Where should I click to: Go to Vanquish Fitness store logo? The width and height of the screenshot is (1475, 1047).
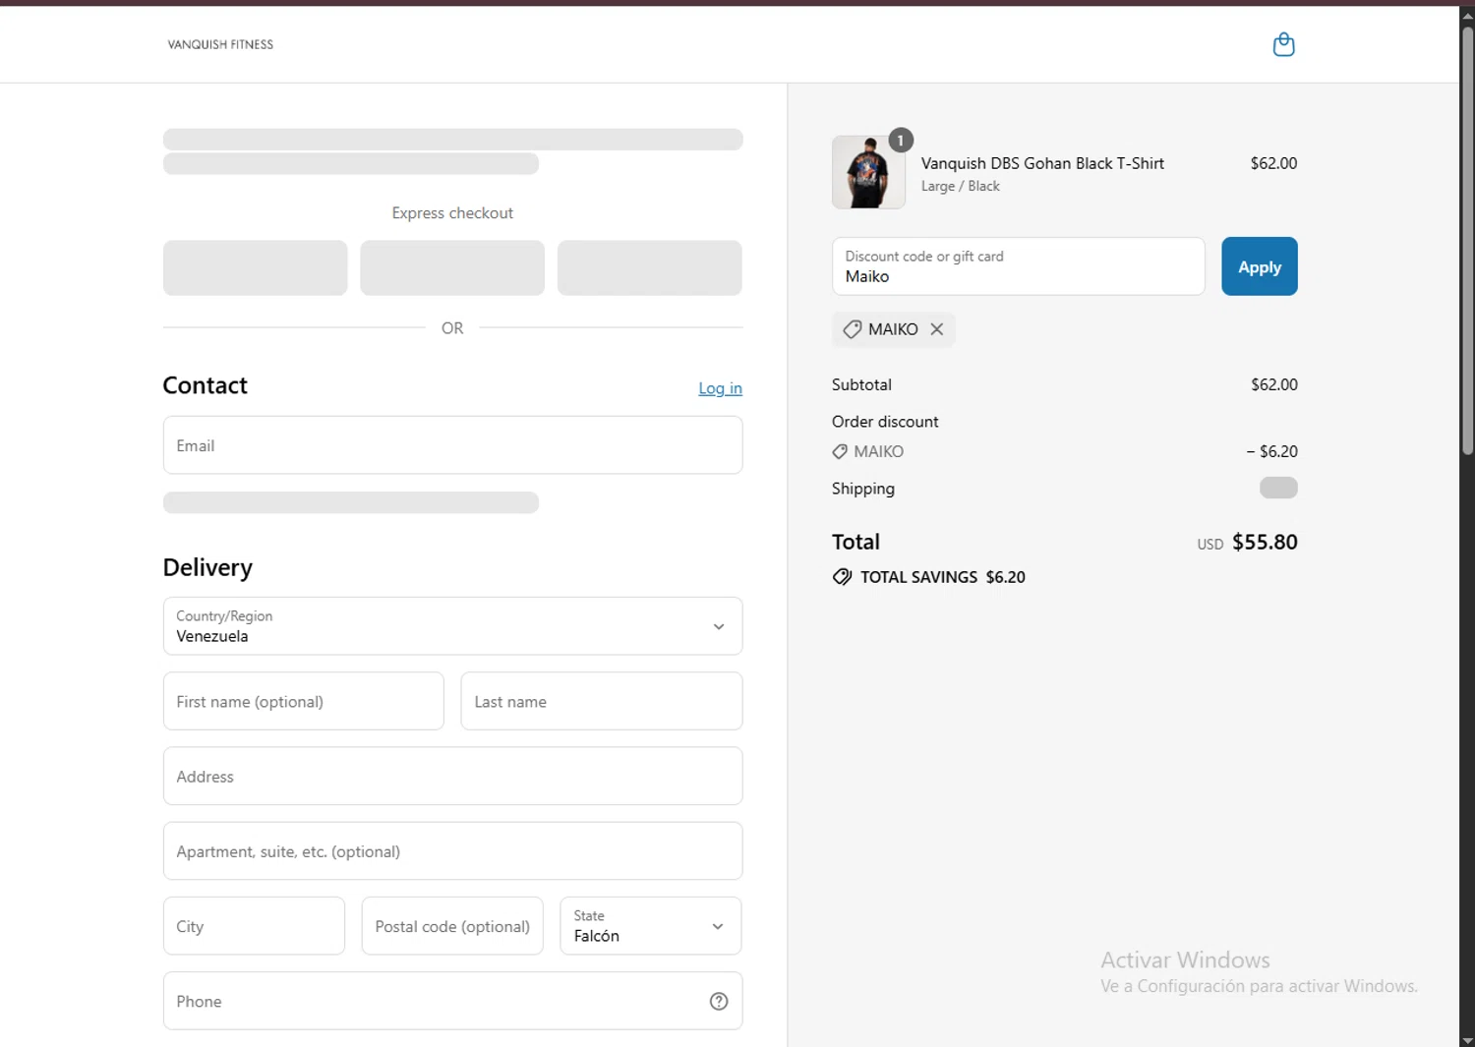coord(220,44)
